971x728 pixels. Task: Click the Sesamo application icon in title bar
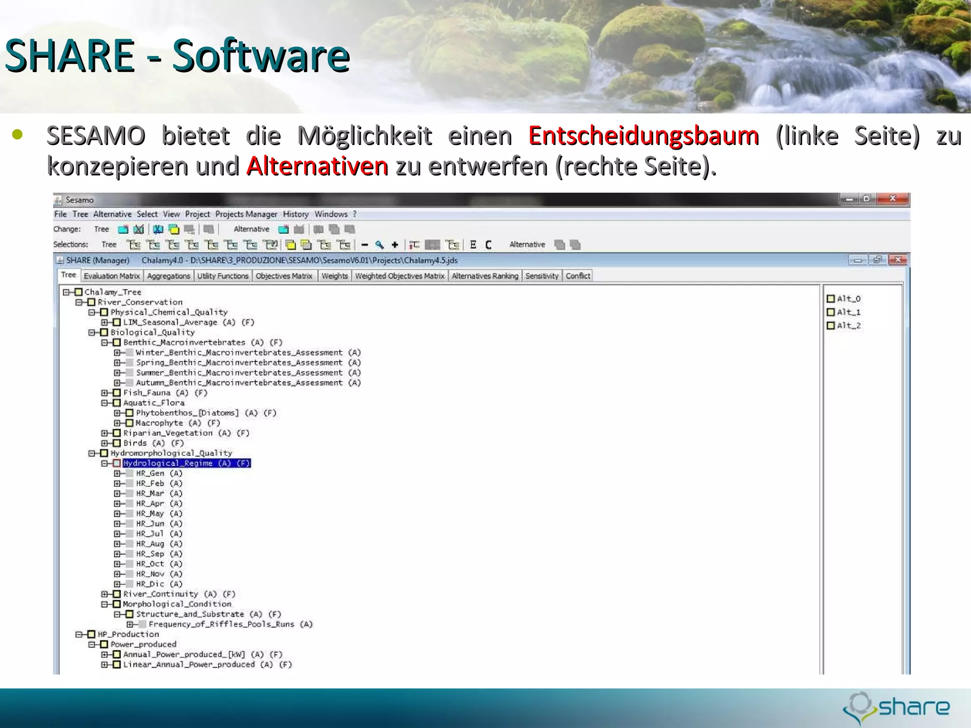click(58, 200)
